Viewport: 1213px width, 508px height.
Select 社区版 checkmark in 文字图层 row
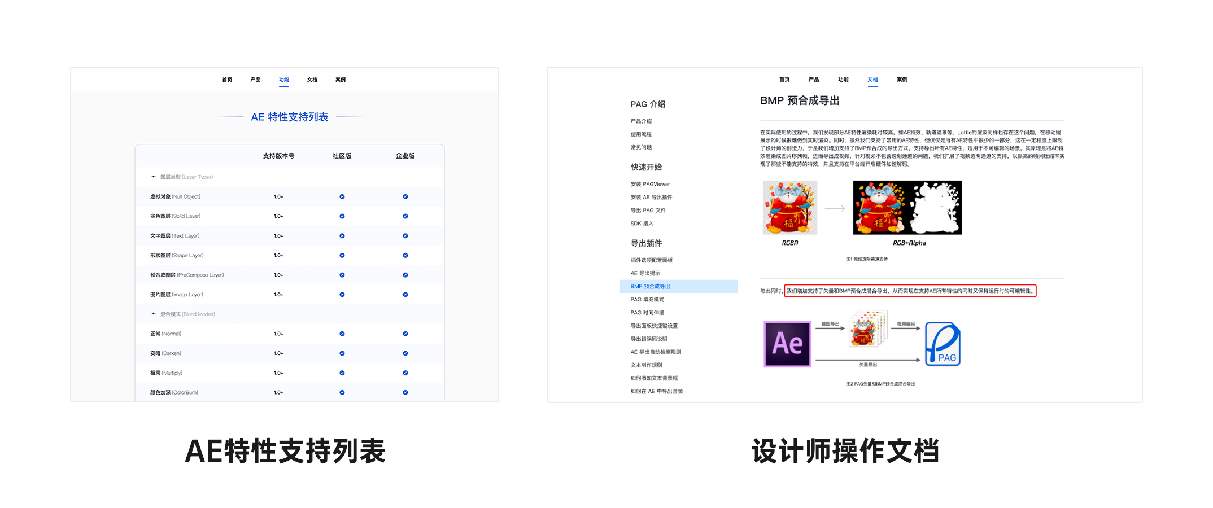point(342,236)
